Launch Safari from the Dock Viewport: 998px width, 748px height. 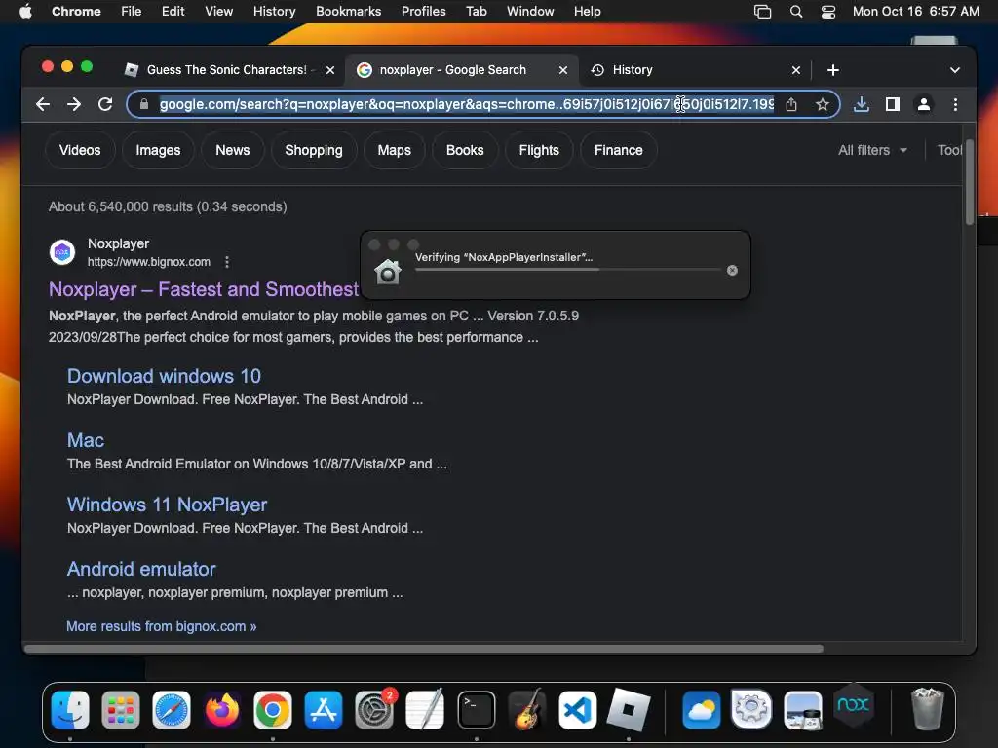coord(172,709)
